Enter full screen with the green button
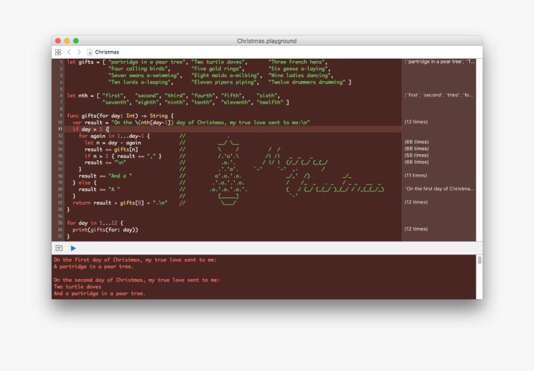The width and height of the screenshot is (534, 371). [x=76, y=41]
